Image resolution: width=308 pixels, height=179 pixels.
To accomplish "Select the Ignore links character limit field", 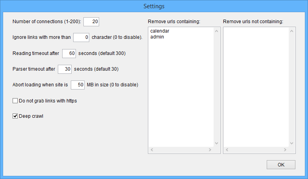I will click(x=81, y=37).
